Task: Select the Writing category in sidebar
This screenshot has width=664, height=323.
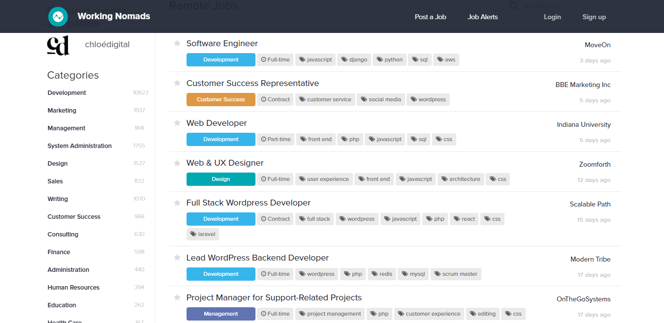Action: point(58,199)
